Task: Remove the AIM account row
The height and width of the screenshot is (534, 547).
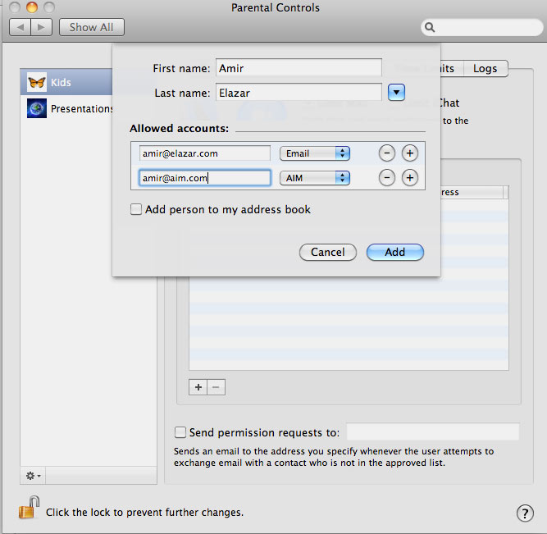Action: [x=386, y=178]
